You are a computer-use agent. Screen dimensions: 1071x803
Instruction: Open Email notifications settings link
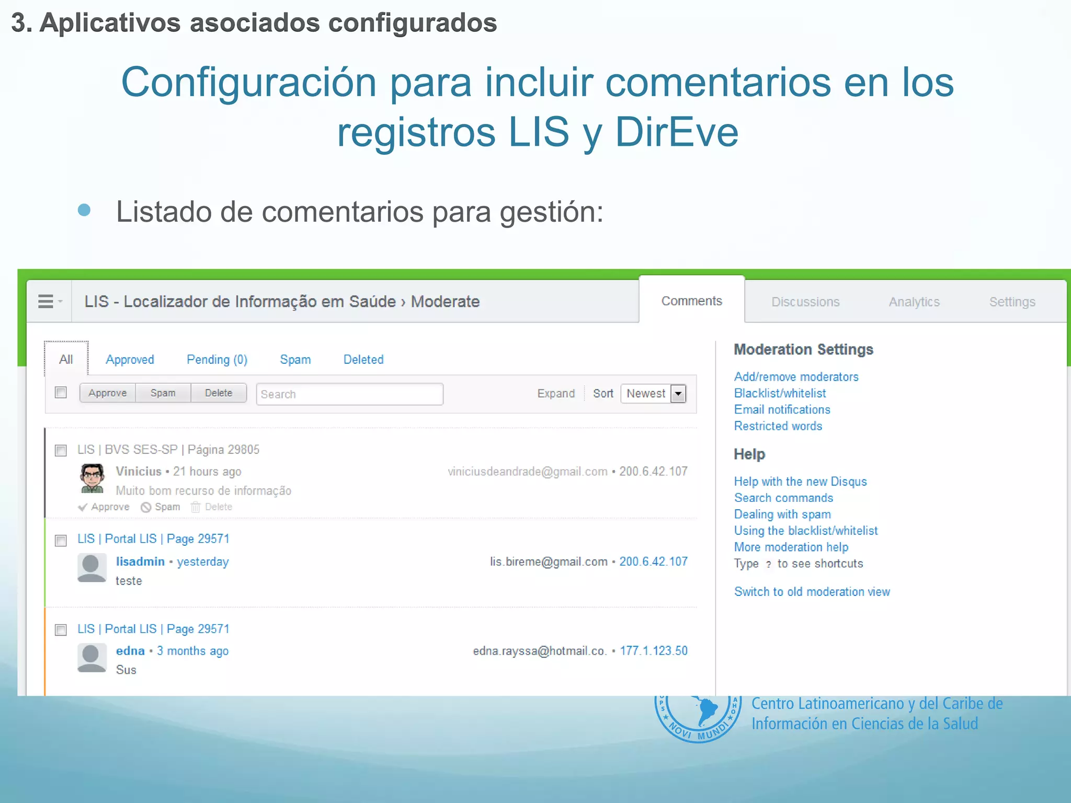(782, 409)
